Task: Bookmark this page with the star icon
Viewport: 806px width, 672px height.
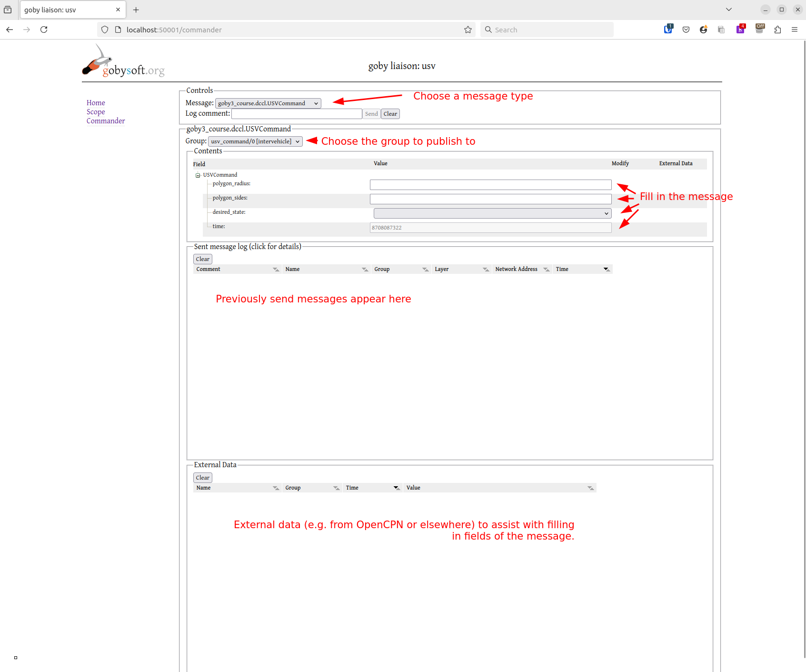Action: [x=468, y=30]
